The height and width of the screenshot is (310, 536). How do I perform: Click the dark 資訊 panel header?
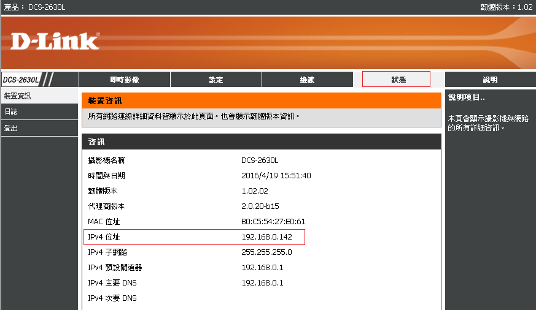[261, 142]
